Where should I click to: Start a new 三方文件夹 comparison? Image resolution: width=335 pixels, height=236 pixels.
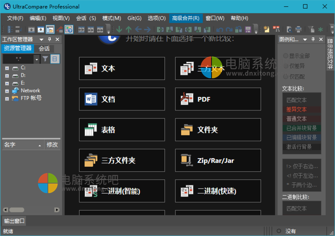(x=122, y=160)
